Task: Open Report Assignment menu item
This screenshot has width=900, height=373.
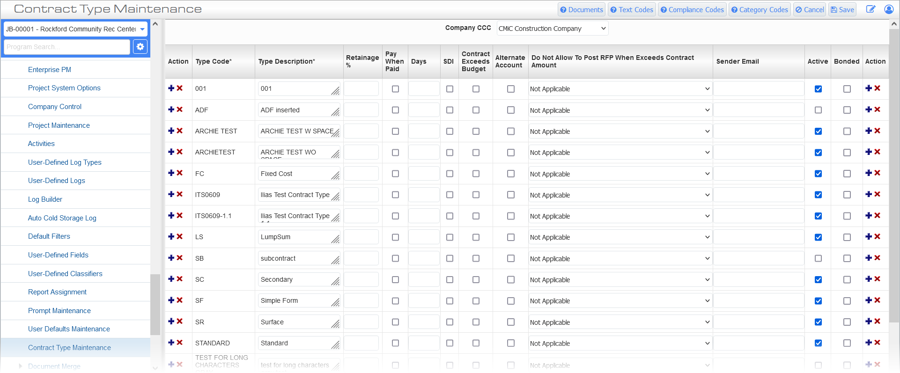Action: tap(57, 292)
